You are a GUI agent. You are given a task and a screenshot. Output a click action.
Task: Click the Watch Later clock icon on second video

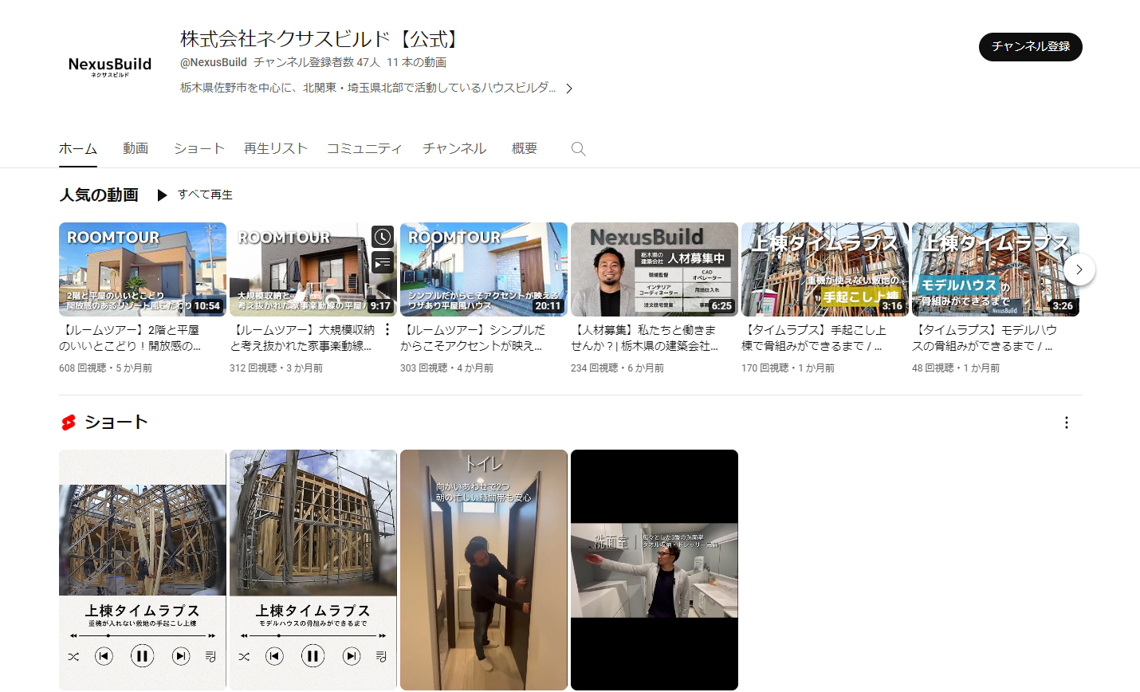383,237
